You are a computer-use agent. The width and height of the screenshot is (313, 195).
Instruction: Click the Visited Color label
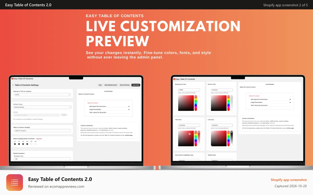pyautogui.click(x=212, y=155)
